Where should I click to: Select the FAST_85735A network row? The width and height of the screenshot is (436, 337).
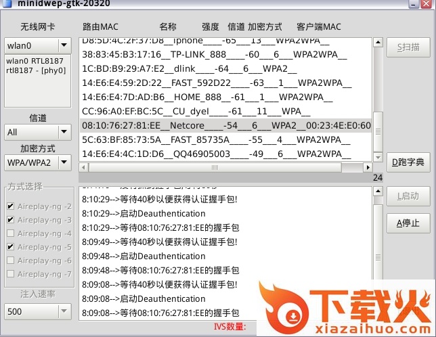coord(225,139)
